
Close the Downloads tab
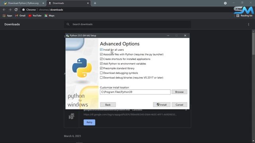tap(88, 3)
